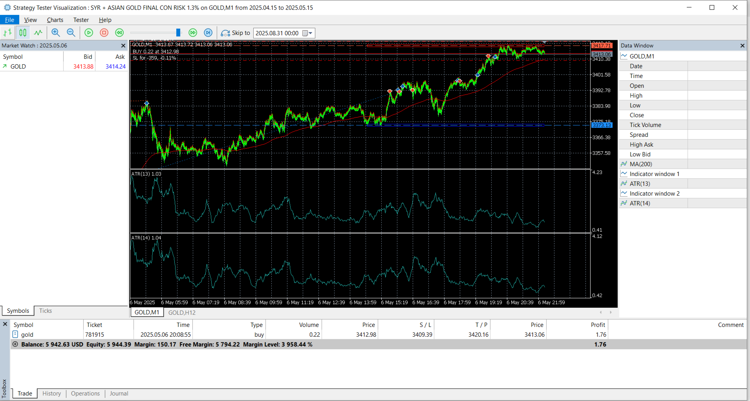This screenshot has height=401, width=750.
Task: Open the Charts menu
Action: point(55,20)
